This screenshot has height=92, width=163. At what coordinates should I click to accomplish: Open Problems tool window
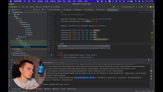pyautogui.click(x=39, y=89)
